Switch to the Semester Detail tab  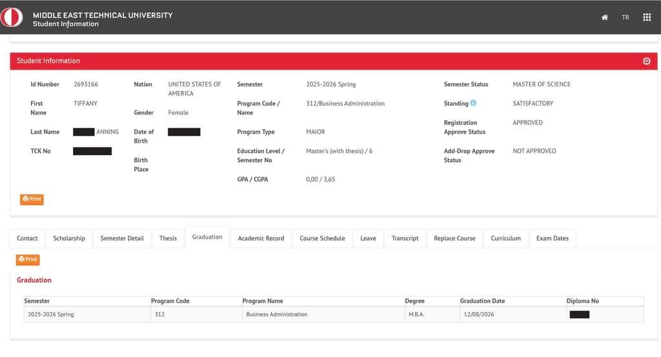[122, 239]
